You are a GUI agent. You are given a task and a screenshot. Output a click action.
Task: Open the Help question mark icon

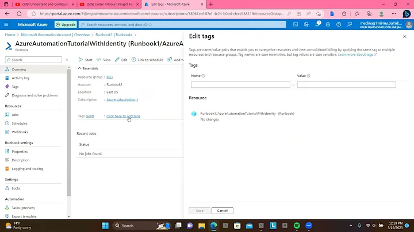[x=339, y=25]
